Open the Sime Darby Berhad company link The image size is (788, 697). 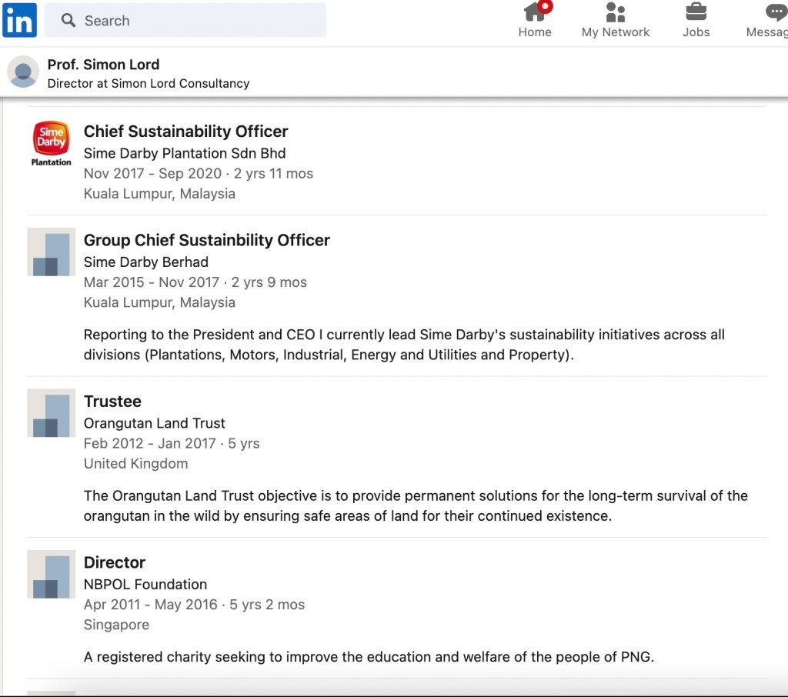tap(146, 262)
